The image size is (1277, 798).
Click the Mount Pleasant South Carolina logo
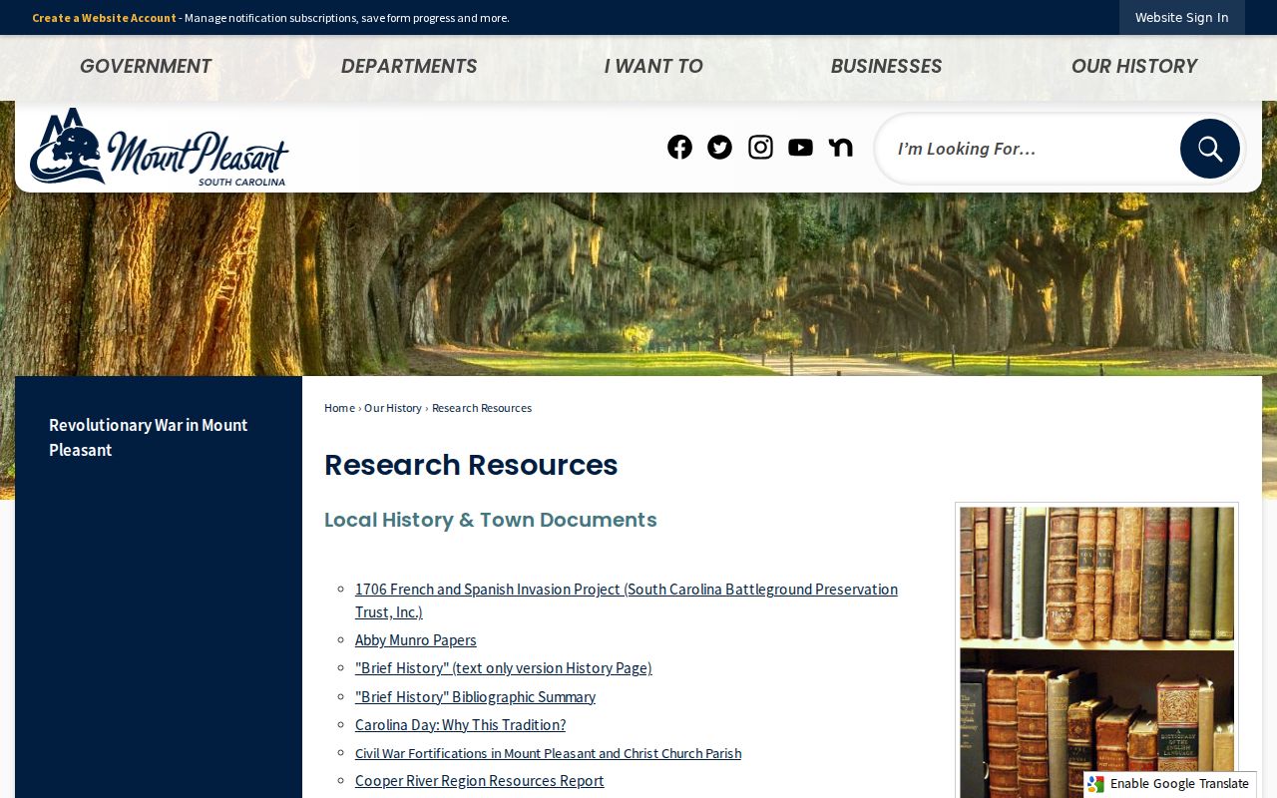pos(160,147)
